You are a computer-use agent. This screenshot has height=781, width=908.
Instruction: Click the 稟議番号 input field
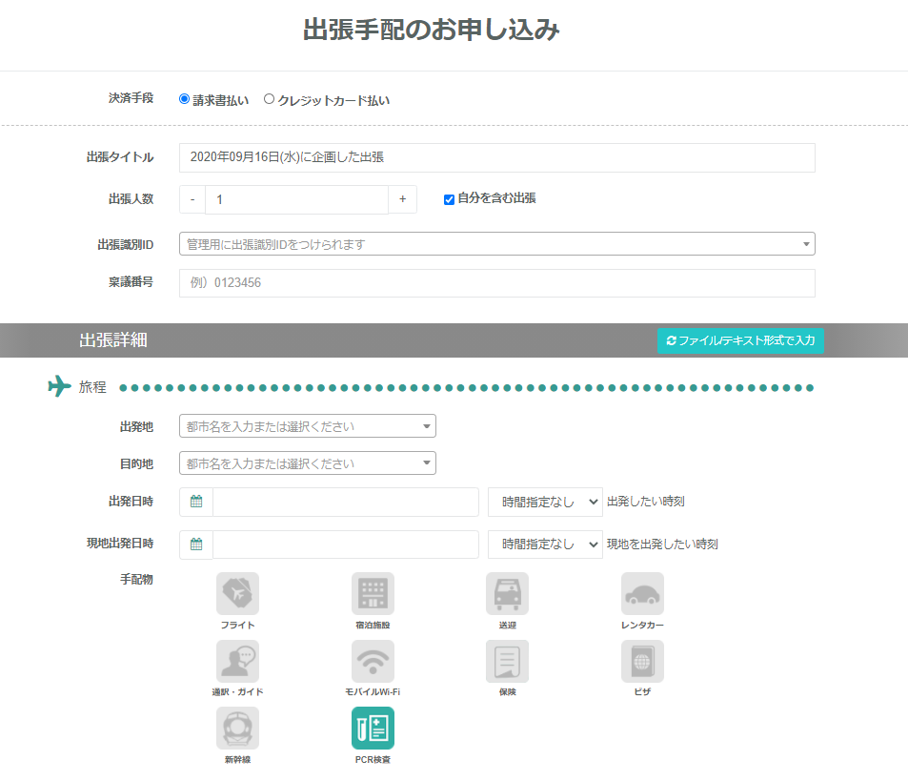point(496,283)
